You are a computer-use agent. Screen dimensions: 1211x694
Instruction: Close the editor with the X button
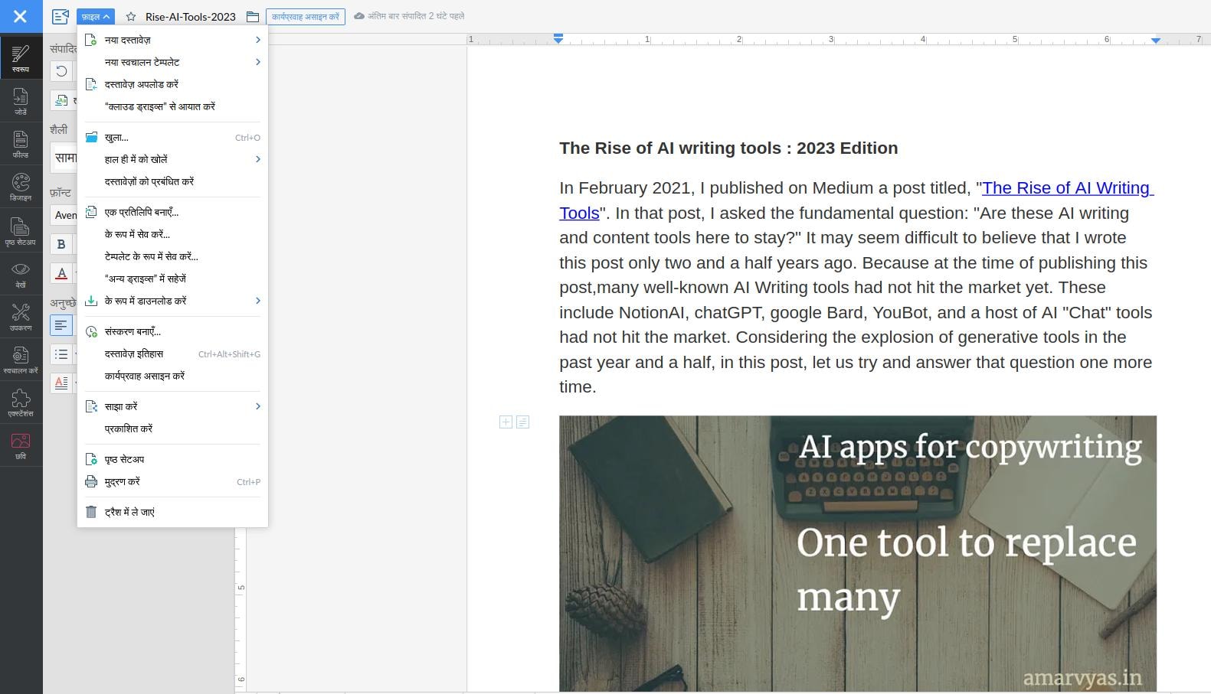(x=21, y=16)
